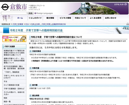Open サイトマップ link
The height and width of the screenshot is (105, 129).
[x=35, y=9]
